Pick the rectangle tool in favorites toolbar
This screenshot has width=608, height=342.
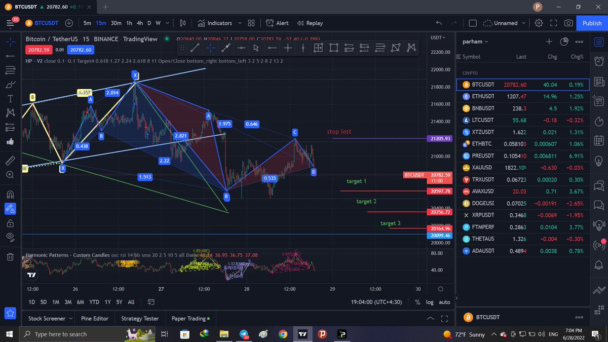coord(333,48)
